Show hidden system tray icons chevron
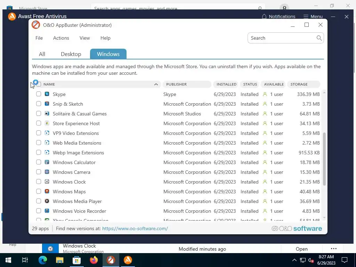The width and height of the screenshot is (356, 267). pos(294,260)
